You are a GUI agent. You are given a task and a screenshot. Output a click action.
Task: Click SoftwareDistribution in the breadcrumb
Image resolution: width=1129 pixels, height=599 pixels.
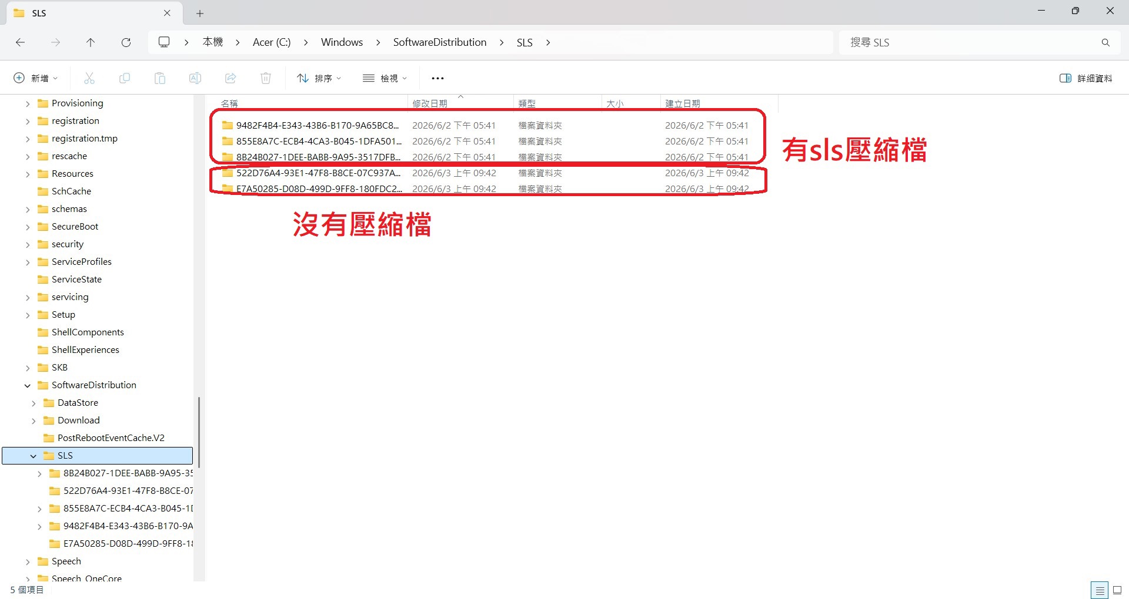pyautogui.click(x=440, y=42)
